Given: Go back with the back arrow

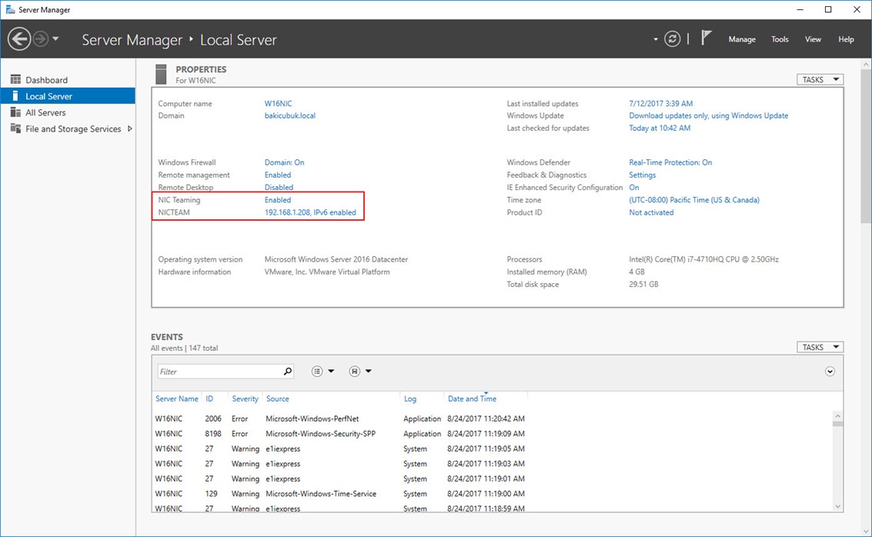Looking at the screenshot, I should coord(19,39).
